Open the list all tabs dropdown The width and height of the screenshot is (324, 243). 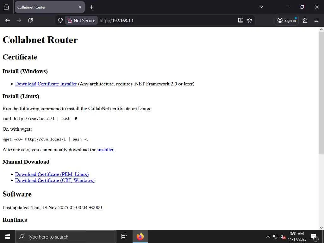pyautogui.click(x=261, y=7)
